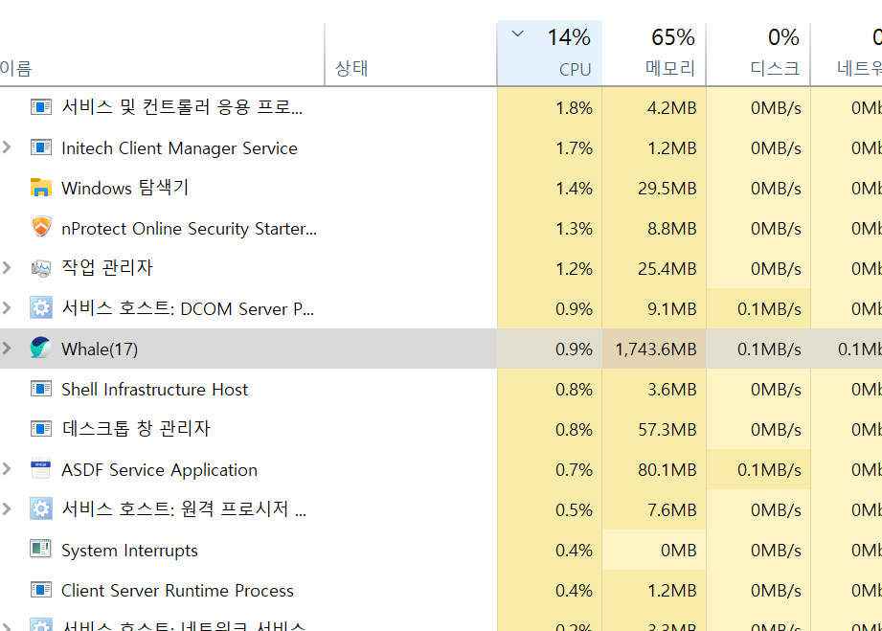Select the 데스크톱 창 관리자 process name

pos(136,429)
